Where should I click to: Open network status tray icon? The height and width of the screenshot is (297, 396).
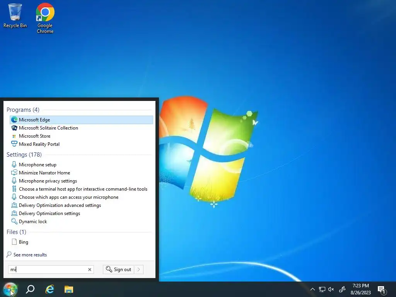(322, 289)
